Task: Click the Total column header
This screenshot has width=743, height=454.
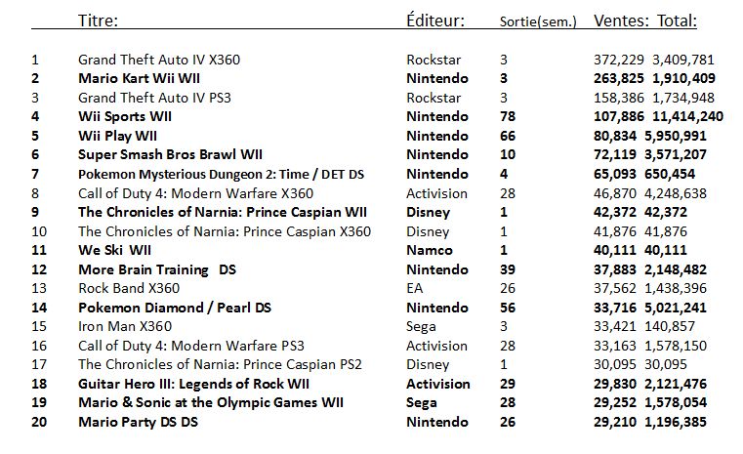Action: [677, 21]
